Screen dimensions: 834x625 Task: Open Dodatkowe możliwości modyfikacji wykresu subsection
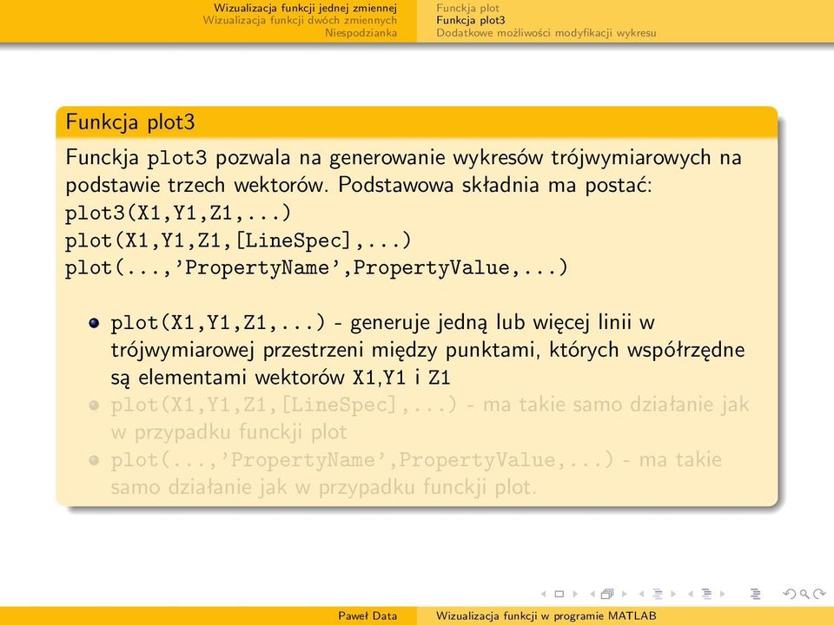point(546,33)
